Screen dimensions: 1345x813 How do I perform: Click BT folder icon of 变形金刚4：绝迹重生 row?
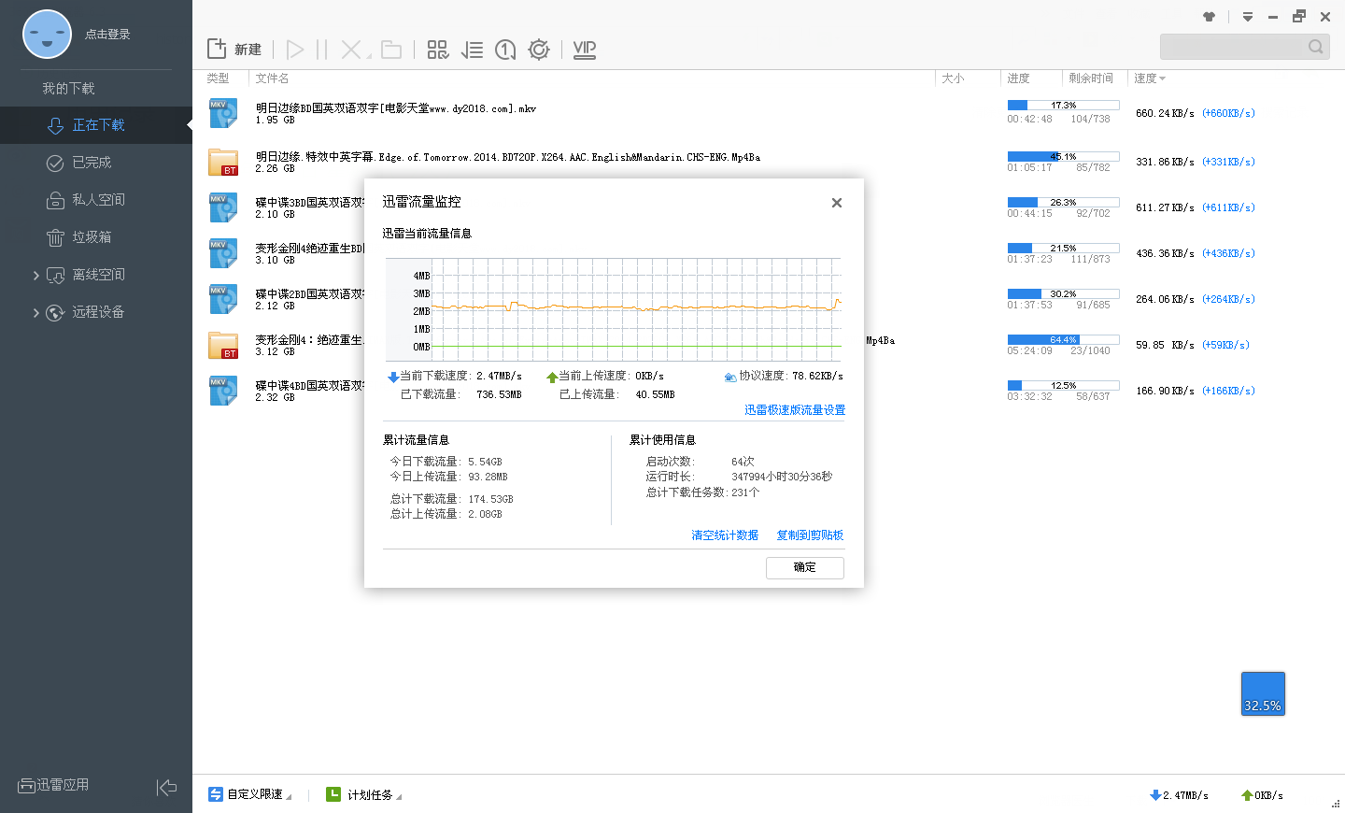coord(223,345)
